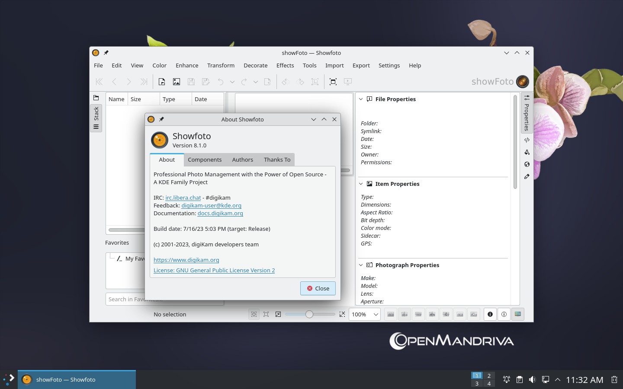Pin the About Showfoto dialog on all desktops
Viewport: 623px width, 389px height.
coord(161,119)
